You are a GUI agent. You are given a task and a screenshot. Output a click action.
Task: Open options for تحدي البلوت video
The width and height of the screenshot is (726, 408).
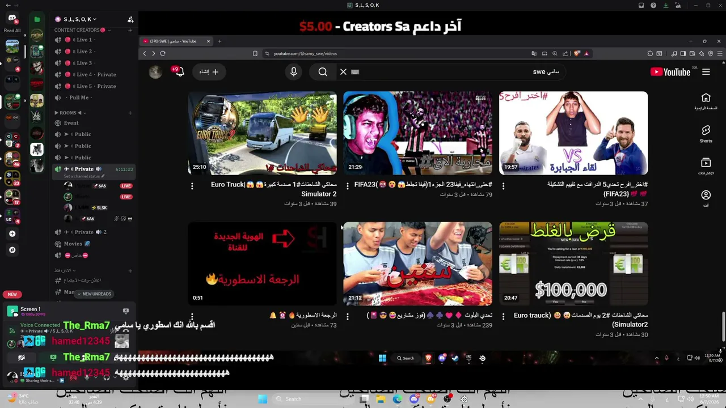point(347,316)
